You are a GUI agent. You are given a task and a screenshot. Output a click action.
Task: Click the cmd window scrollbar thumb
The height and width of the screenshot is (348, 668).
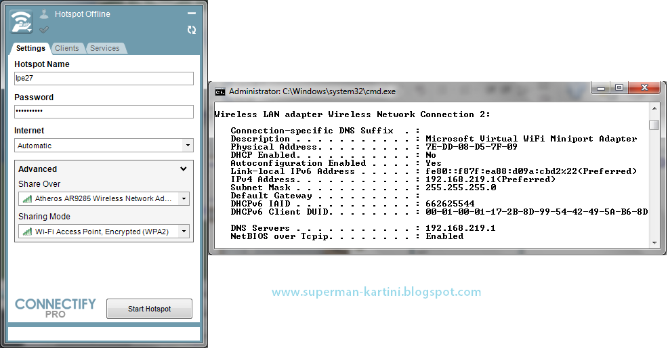pyautogui.click(x=654, y=125)
